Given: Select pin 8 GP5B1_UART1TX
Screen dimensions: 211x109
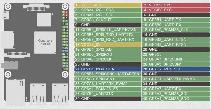Looking at the screenshot, I should (176, 20).
